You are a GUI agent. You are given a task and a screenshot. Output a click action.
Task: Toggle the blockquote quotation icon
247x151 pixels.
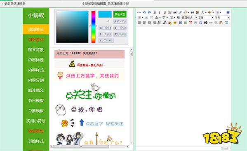192,12
